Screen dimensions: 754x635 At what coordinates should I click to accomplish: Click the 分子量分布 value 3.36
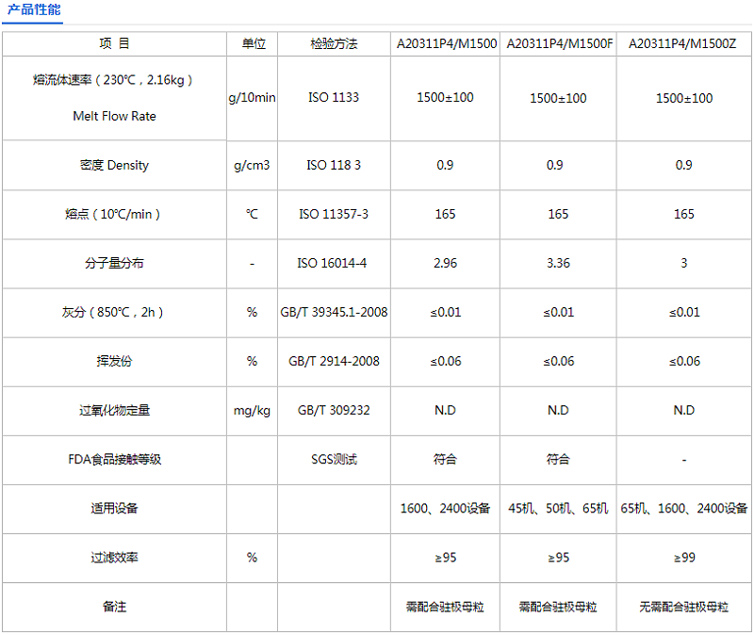(558, 264)
